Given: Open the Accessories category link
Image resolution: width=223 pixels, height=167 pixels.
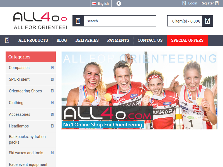Looking at the screenshot, I should (20, 114).
